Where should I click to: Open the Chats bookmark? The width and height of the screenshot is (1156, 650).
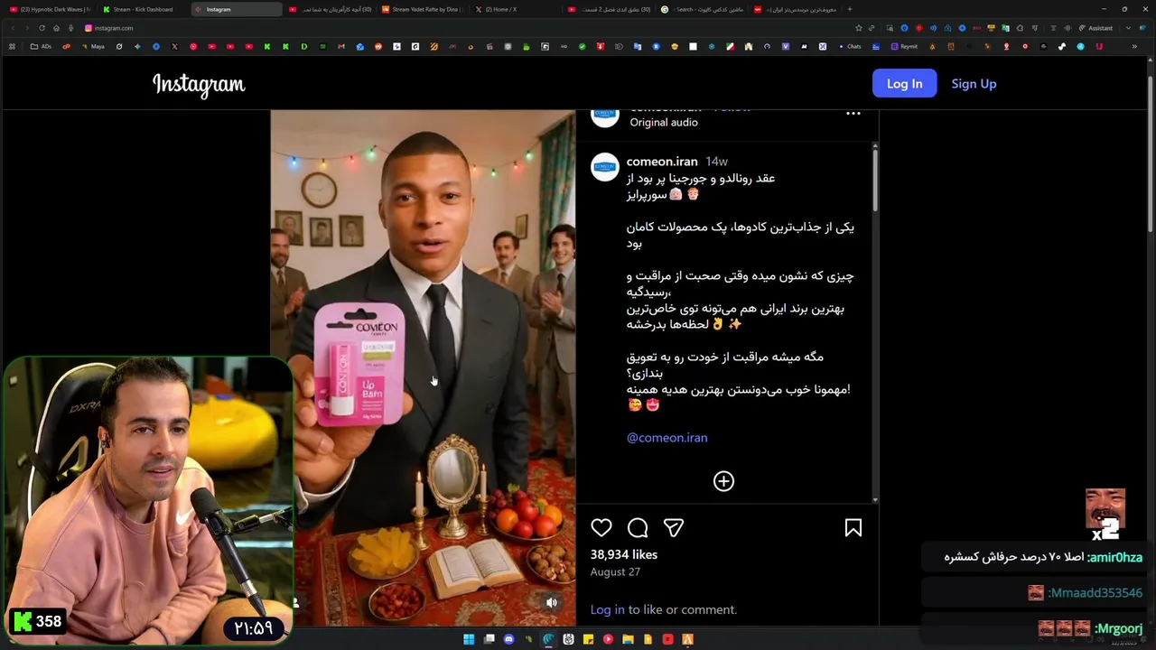tap(850, 46)
